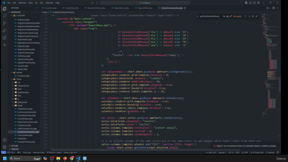This screenshot has height=162, width=288.
Task: Toggle Match Case in find widget
Action: (224, 16)
